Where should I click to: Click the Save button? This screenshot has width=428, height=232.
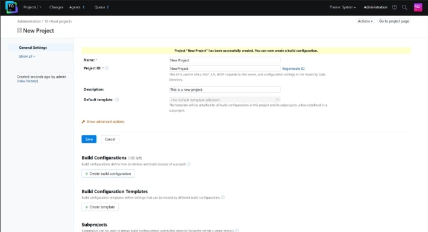pyautogui.click(x=89, y=139)
